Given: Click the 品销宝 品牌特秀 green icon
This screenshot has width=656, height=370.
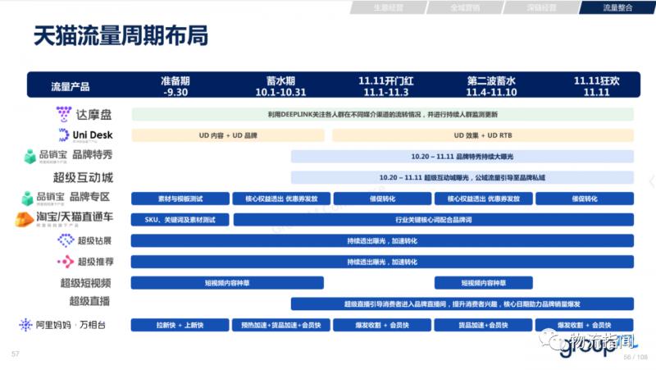Looking at the screenshot, I should tap(30, 155).
